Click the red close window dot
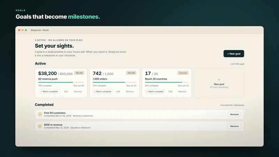This screenshot has height=157, width=279. (x=19, y=30)
